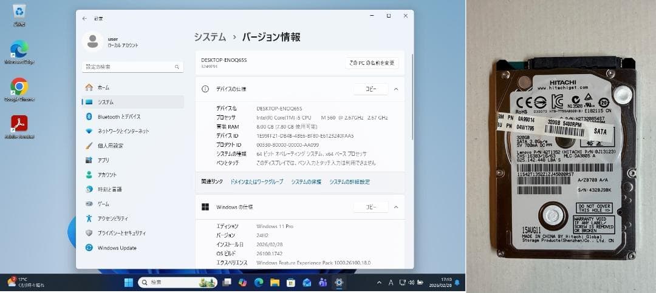This screenshot has width=656, height=293.
Task: Click the Settings gear on the taskbar
Action: pyautogui.click(x=338, y=283)
